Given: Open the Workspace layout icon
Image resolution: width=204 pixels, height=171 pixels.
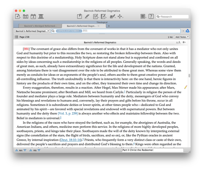Looking at the screenshot, I should pos(143,17).
